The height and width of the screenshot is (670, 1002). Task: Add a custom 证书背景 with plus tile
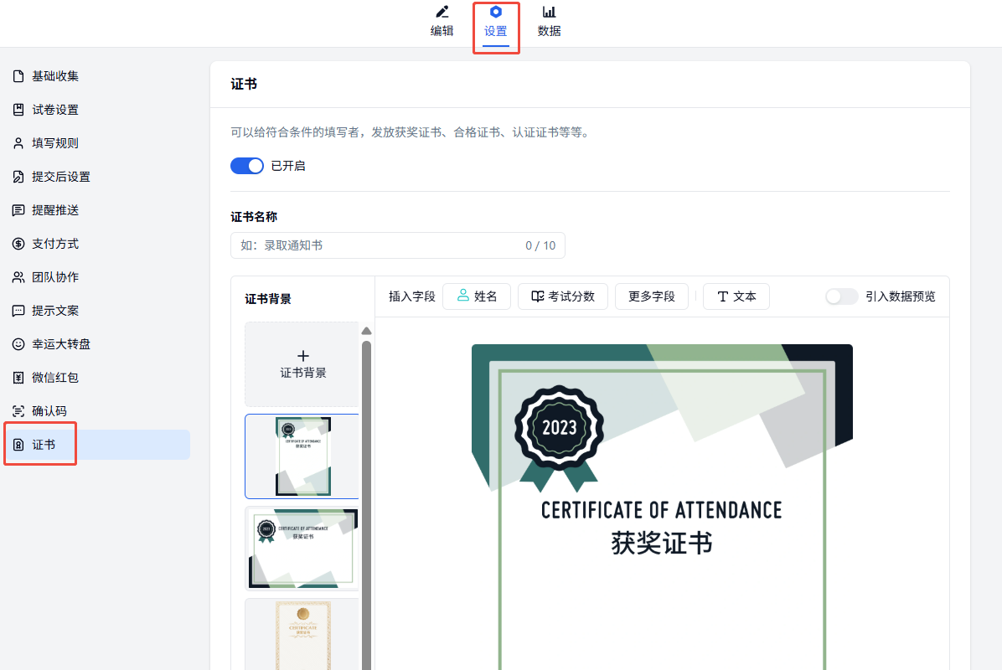[302, 364]
